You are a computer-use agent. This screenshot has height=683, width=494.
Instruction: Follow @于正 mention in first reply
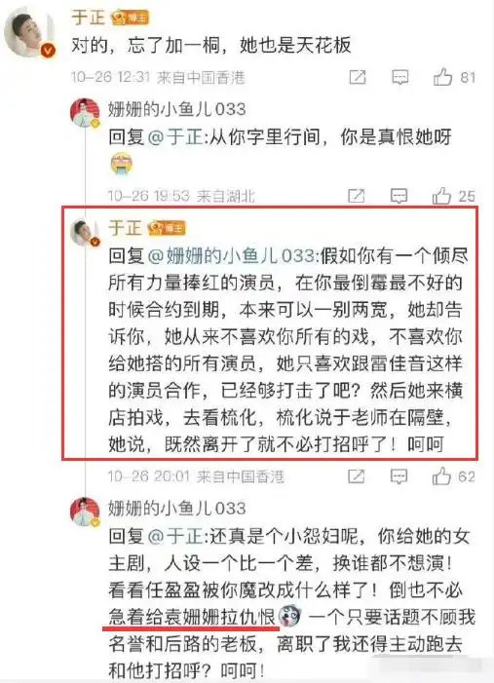pos(175,137)
